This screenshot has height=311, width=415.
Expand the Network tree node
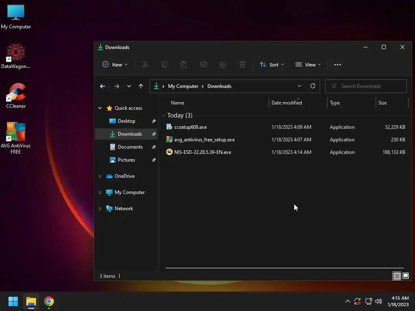coord(100,209)
